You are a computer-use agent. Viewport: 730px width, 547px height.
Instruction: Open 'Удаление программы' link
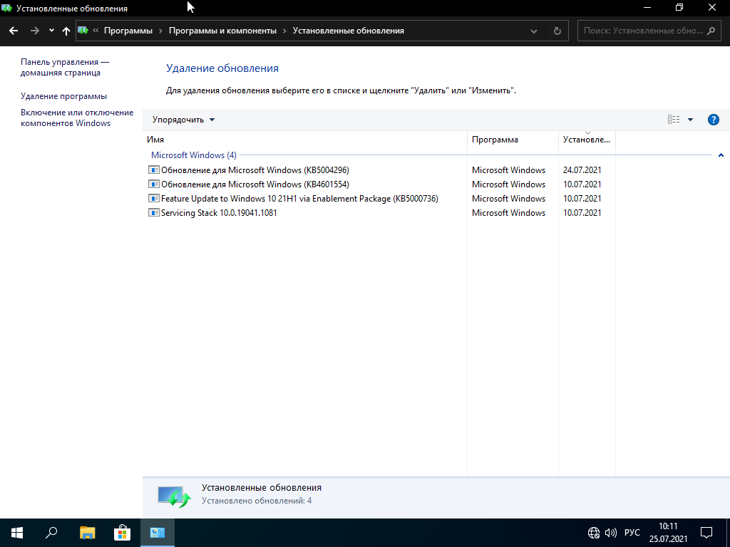[x=63, y=96]
